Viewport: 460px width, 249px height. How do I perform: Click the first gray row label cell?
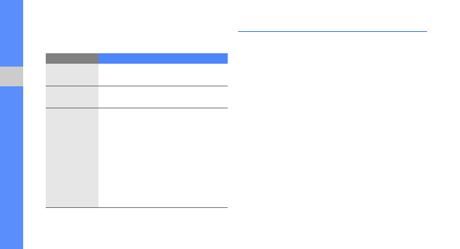[72, 75]
